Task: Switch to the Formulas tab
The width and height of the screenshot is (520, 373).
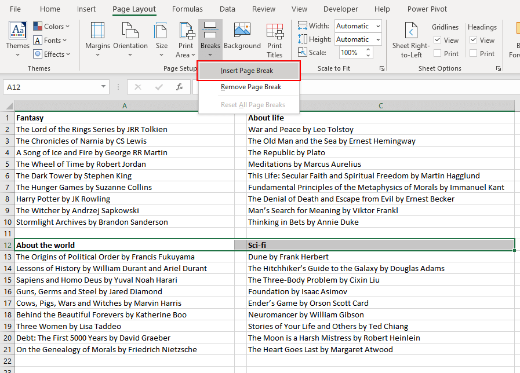Action: click(x=187, y=9)
